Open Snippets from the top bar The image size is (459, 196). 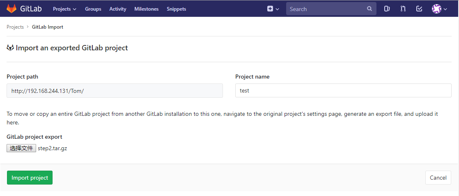(176, 9)
